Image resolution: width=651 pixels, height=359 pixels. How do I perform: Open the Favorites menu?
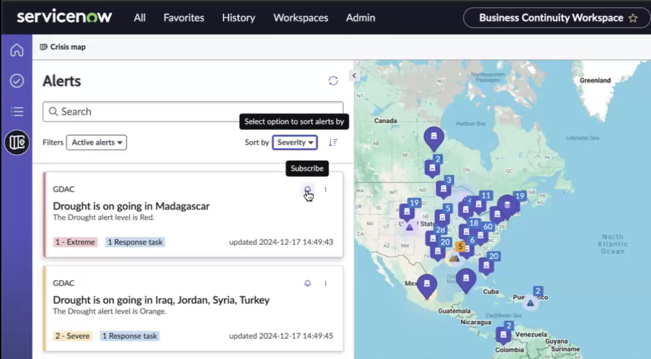tap(184, 18)
